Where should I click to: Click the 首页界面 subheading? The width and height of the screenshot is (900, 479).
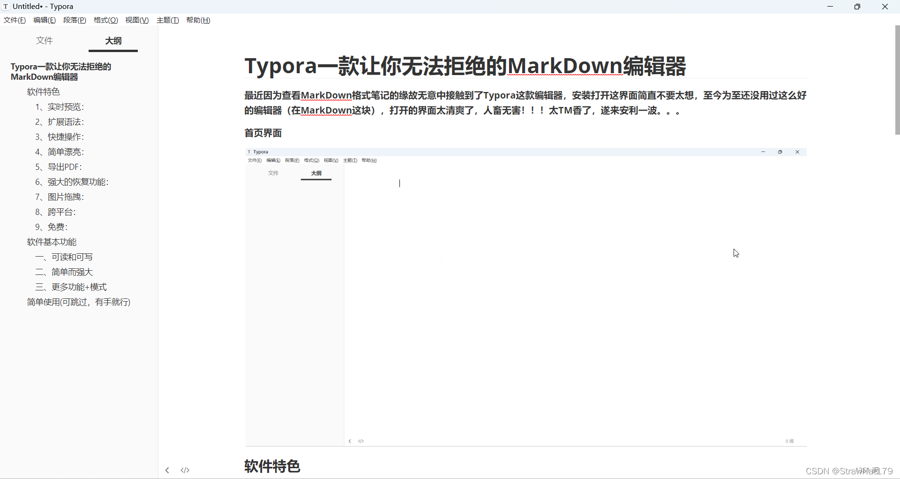pos(263,133)
